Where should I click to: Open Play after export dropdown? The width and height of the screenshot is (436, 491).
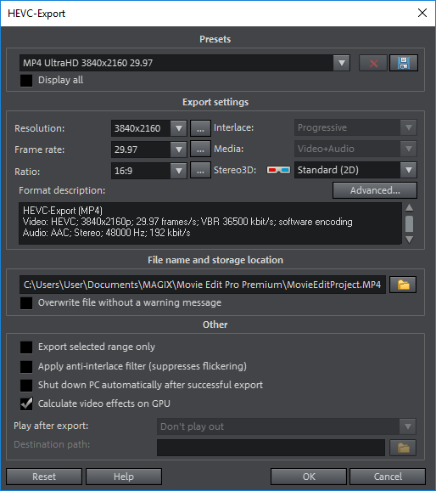286,426
